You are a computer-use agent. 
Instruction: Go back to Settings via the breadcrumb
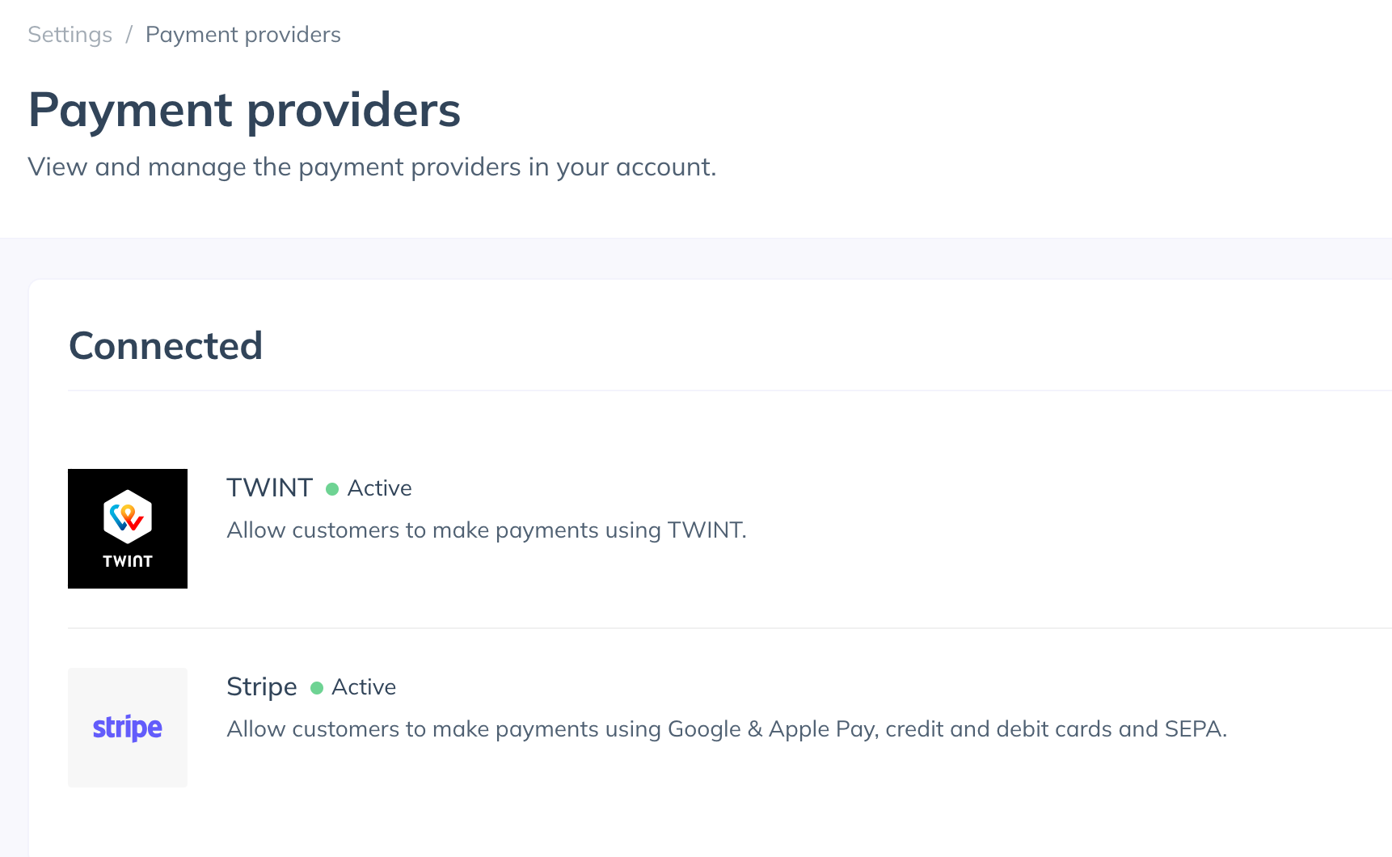(x=70, y=35)
